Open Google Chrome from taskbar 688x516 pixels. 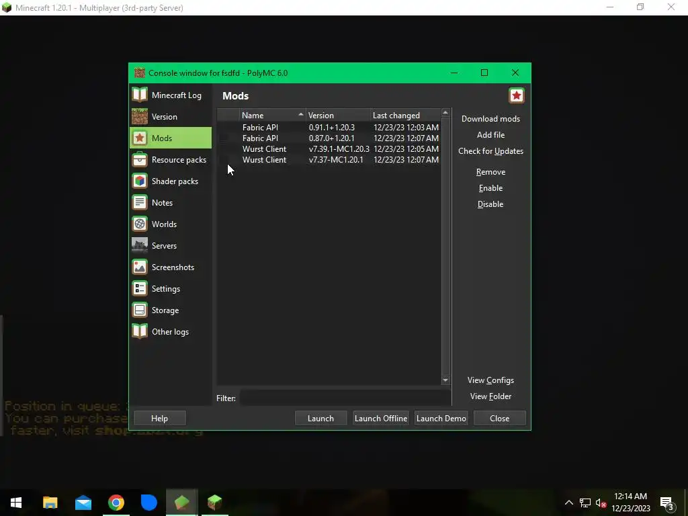coord(116,503)
